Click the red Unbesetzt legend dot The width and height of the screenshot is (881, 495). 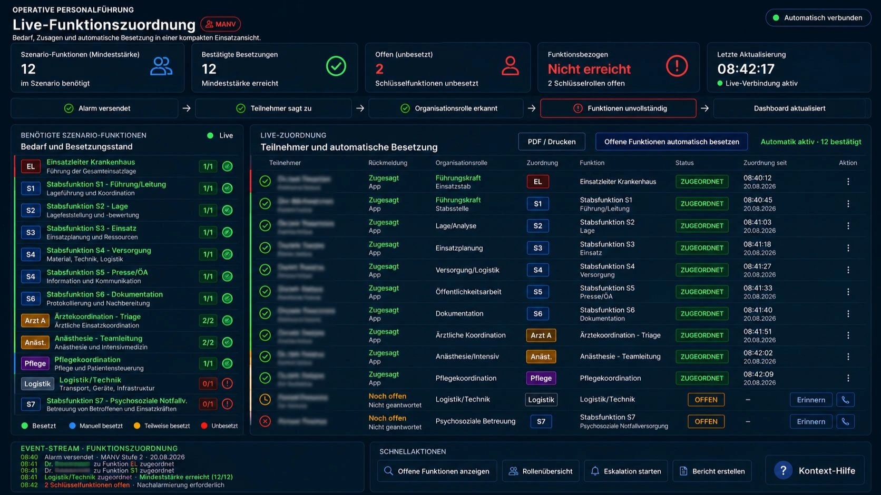coord(204,425)
